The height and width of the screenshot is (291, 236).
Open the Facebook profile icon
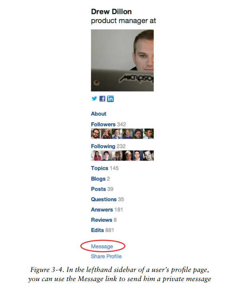102,99
